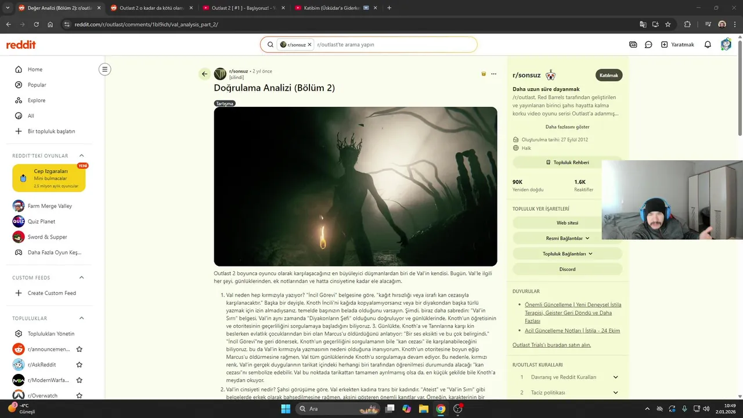This screenshot has height=418, width=743.
Task: Favorite r/announcements with its star
Action: pyautogui.click(x=80, y=349)
